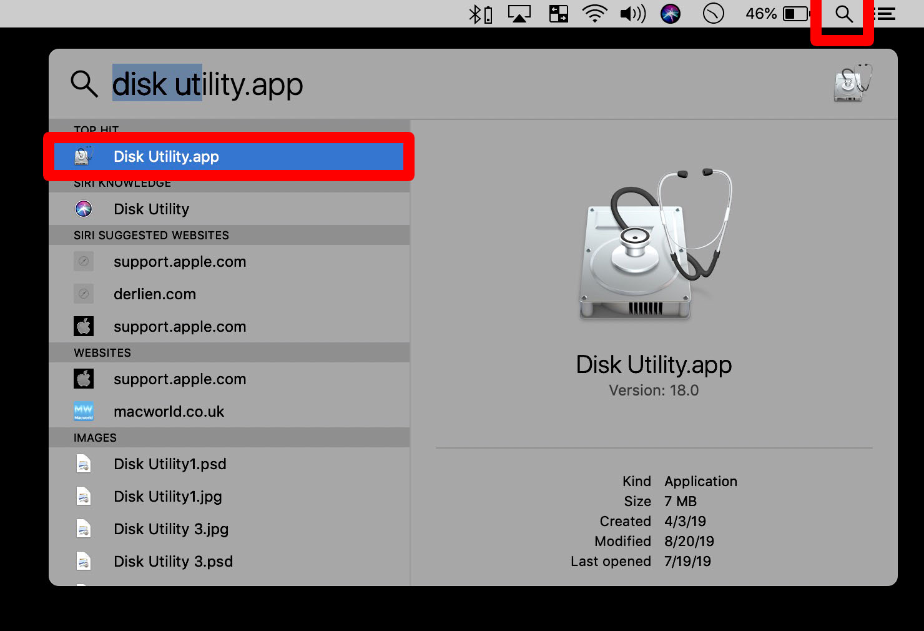This screenshot has width=924, height=631.
Task: Click the Do Not Disturb clock icon
Action: (x=714, y=13)
